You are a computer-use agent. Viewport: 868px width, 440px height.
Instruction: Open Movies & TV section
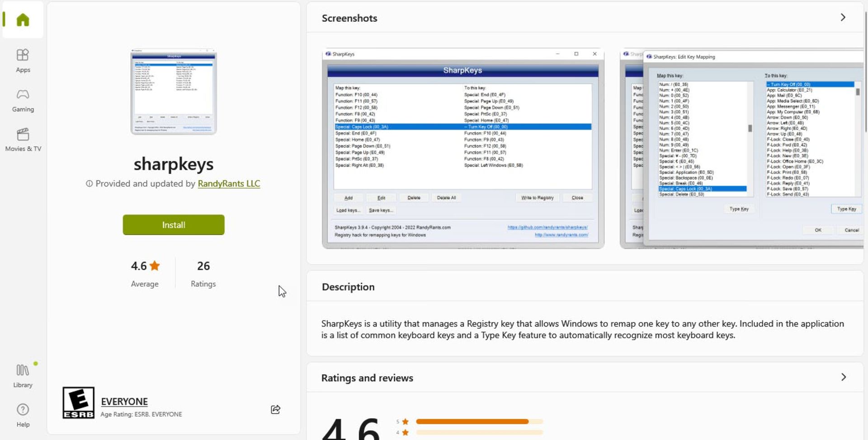pyautogui.click(x=23, y=139)
